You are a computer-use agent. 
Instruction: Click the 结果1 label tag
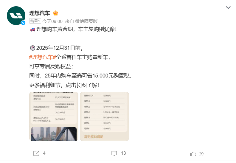[x=35, y=21]
